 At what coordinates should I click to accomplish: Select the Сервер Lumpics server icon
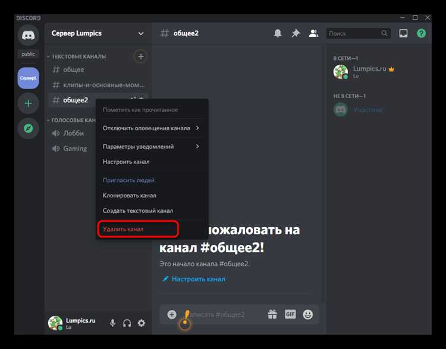click(x=28, y=78)
